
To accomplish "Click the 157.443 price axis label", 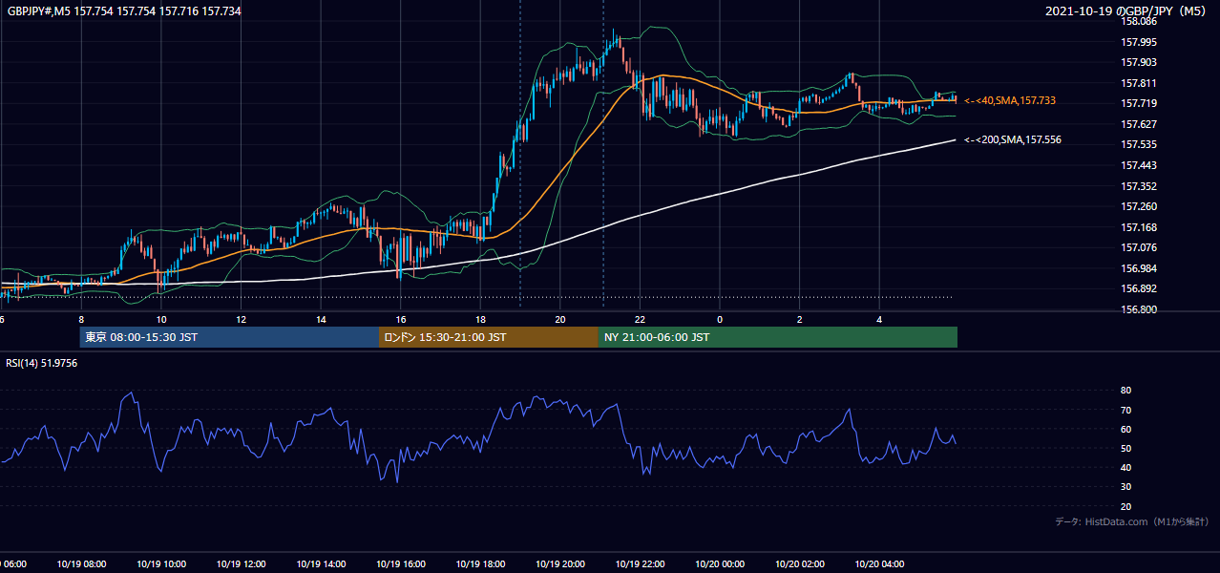I will pos(1140,165).
